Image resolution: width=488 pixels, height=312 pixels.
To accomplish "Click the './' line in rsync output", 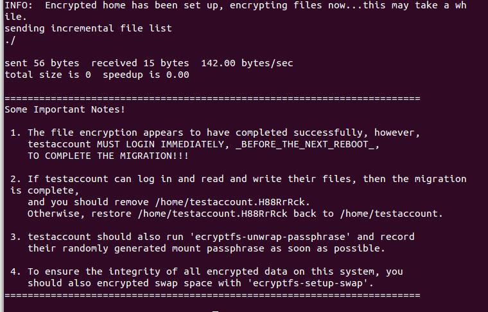I will (10, 40).
